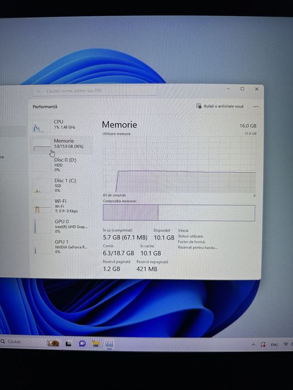Click the Rezervă paginată 1.2 GB value
This screenshot has width=293, height=390.
(x=112, y=269)
